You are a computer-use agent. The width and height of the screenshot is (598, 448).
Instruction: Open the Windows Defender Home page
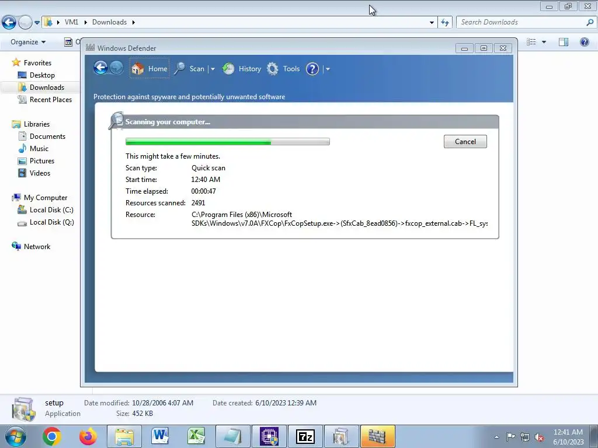point(149,69)
